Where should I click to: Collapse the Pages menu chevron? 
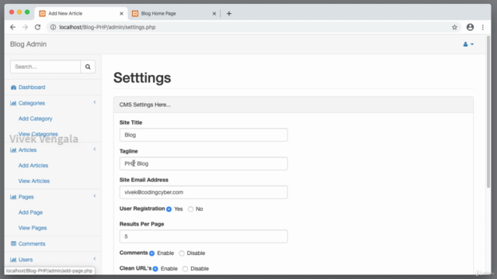95,196
